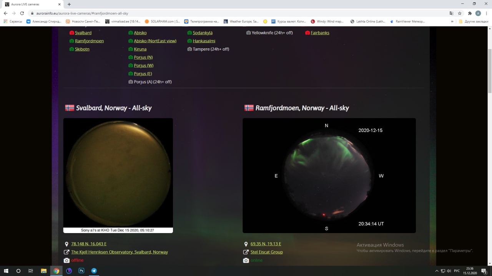Open the Stel Eiscat Group link
Image resolution: width=492 pixels, height=276 pixels.
267,252
